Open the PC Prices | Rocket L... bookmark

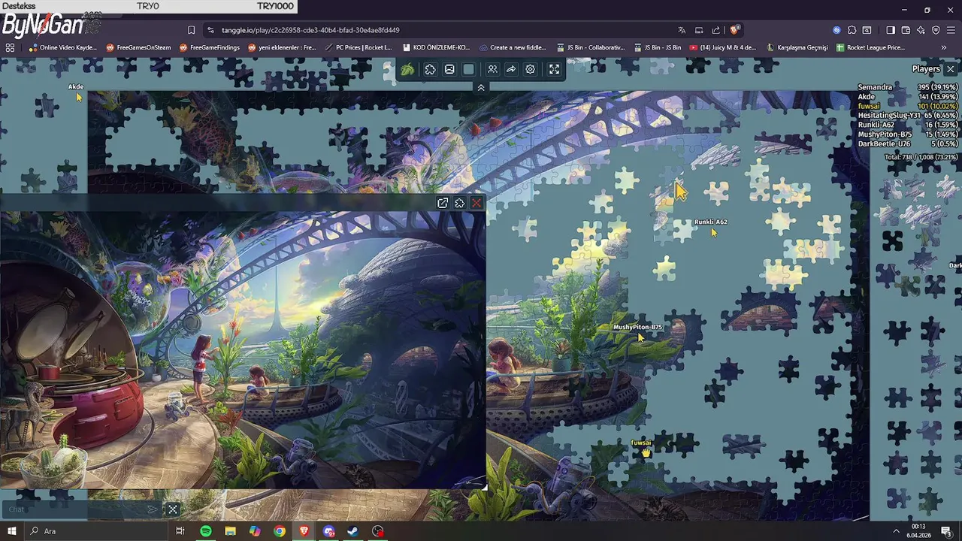pos(358,47)
